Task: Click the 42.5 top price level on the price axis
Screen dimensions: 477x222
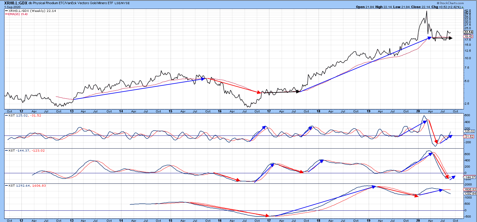Action: click(467, 11)
